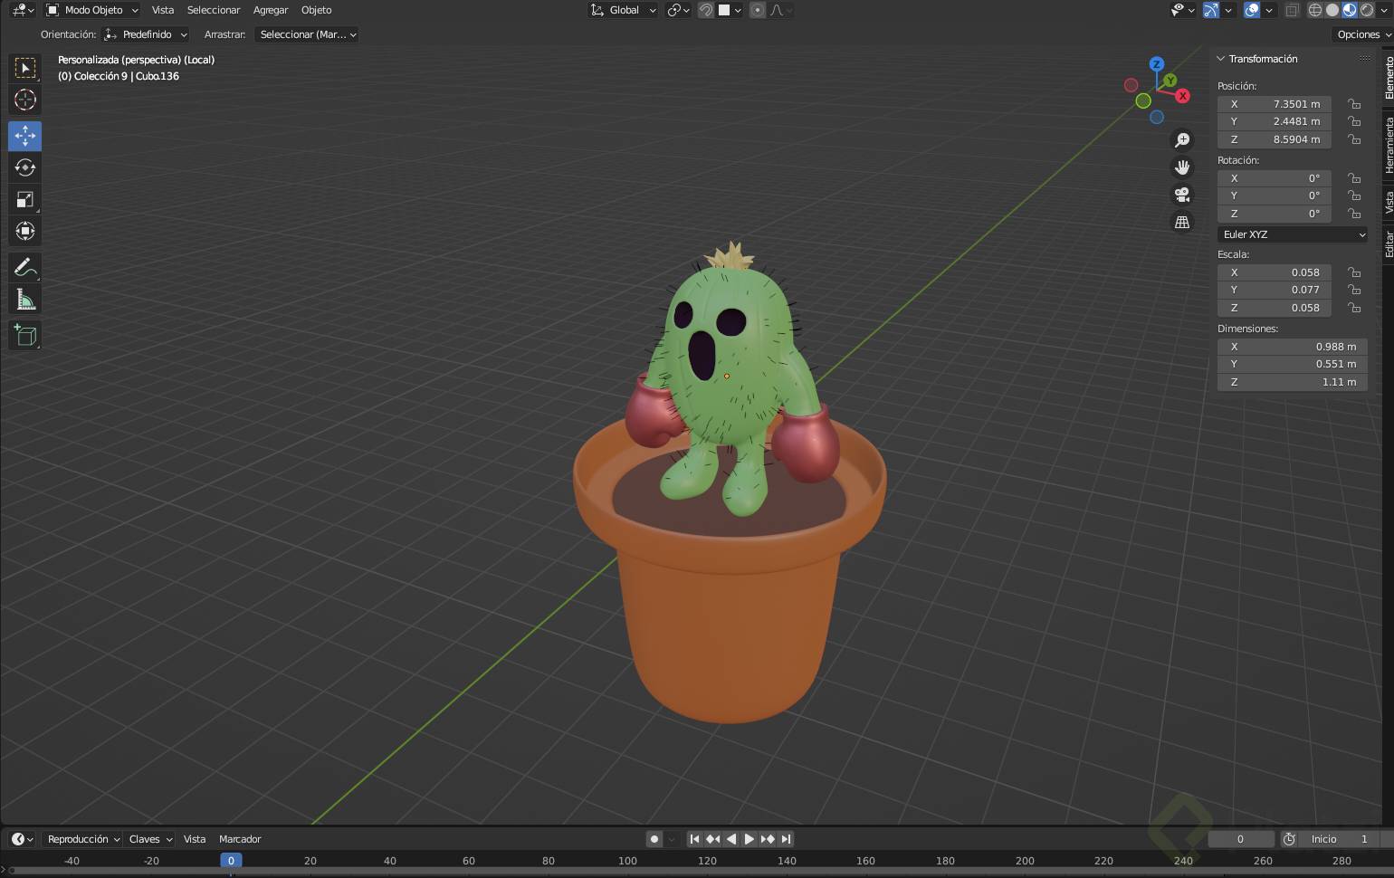This screenshot has width=1394, height=878.
Task: Jump to the last frame in timeline
Action: click(786, 839)
